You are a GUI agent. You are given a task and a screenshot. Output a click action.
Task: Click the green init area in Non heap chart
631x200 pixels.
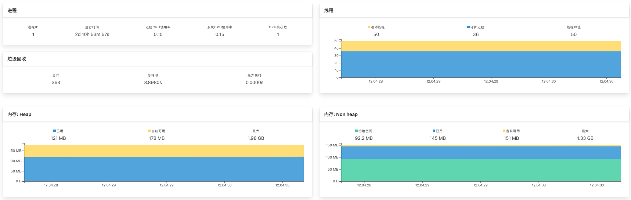(x=481, y=170)
